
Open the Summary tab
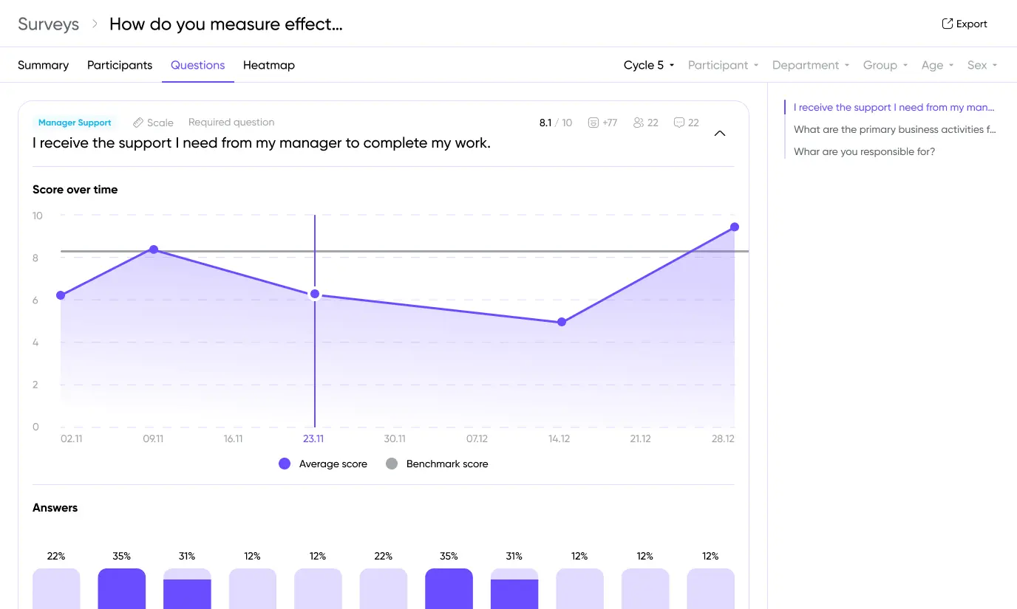coord(43,65)
